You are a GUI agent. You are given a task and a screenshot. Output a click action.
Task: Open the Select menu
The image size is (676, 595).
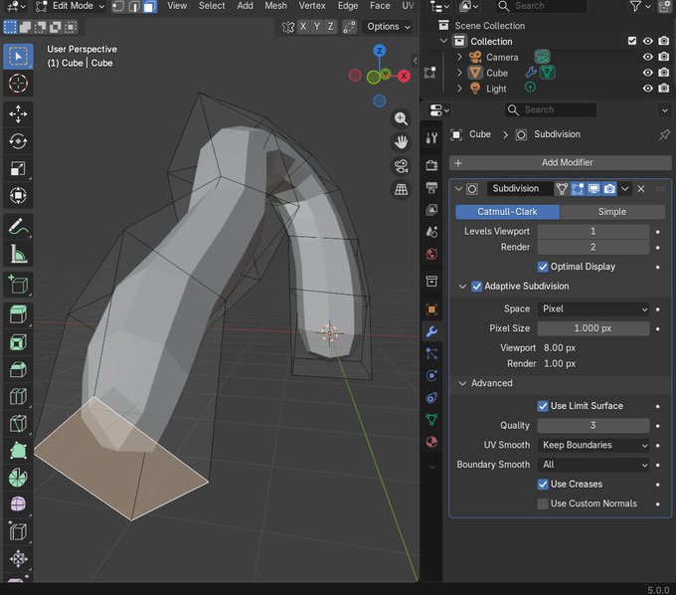click(x=212, y=6)
